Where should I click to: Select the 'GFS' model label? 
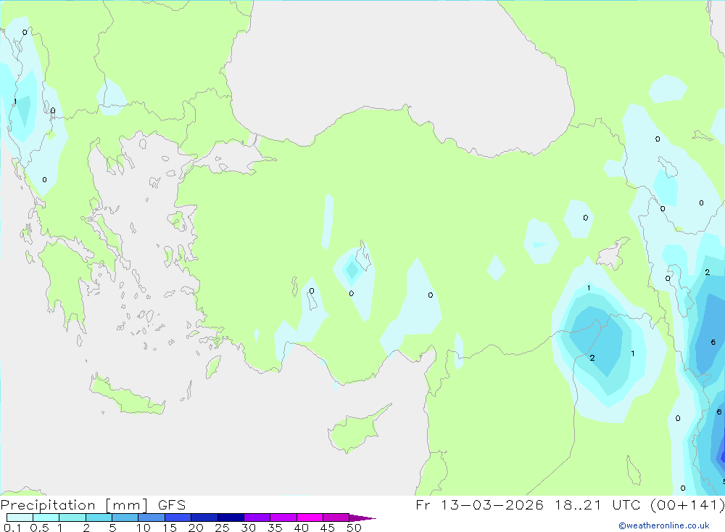(x=172, y=504)
